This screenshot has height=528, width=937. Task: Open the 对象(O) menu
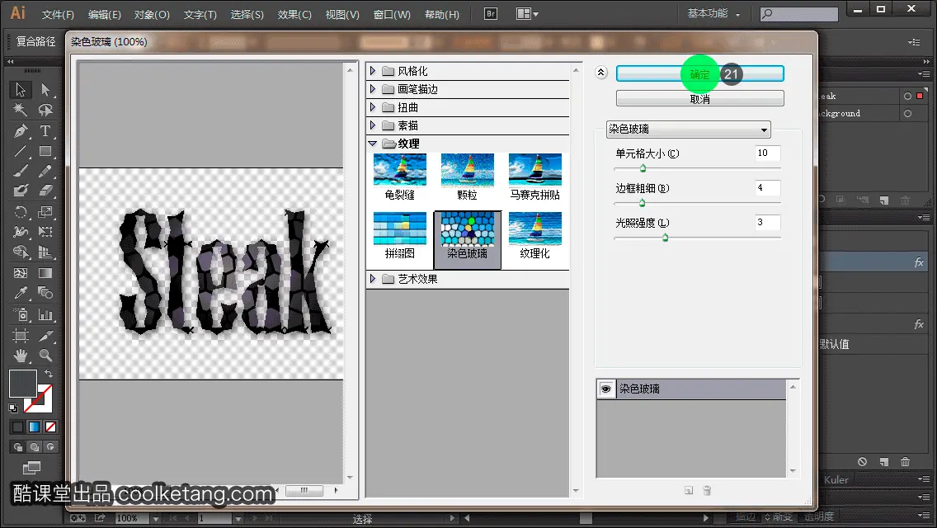point(152,14)
